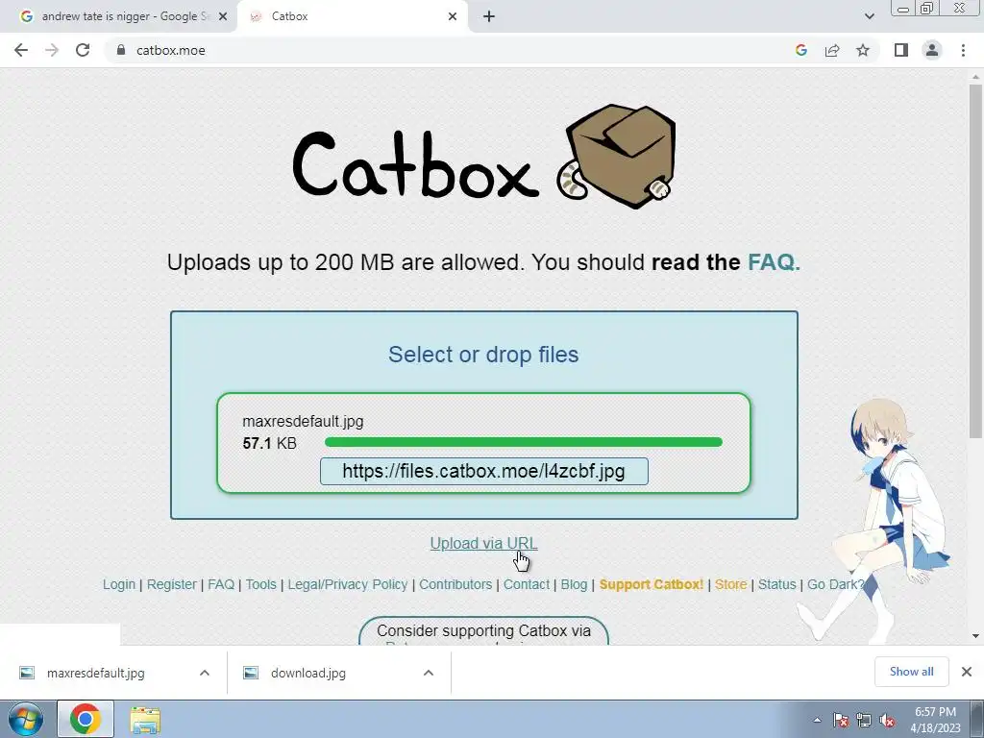Show hidden system tray icons

tap(817, 720)
